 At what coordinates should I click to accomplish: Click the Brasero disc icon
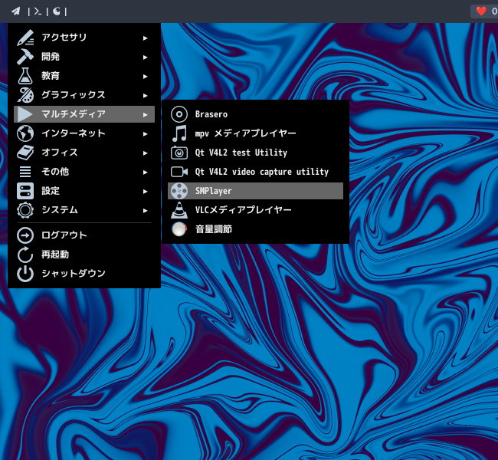179,114
